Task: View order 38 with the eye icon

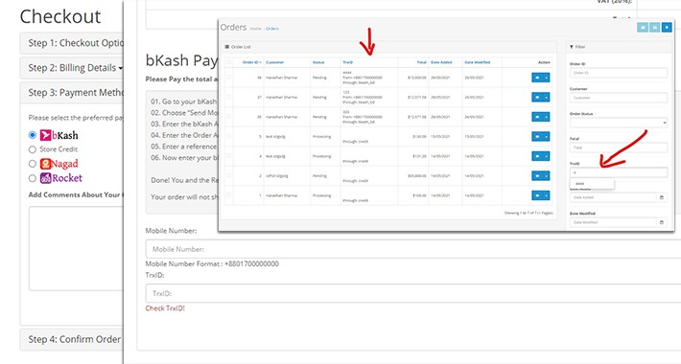Action: point(537,78)
